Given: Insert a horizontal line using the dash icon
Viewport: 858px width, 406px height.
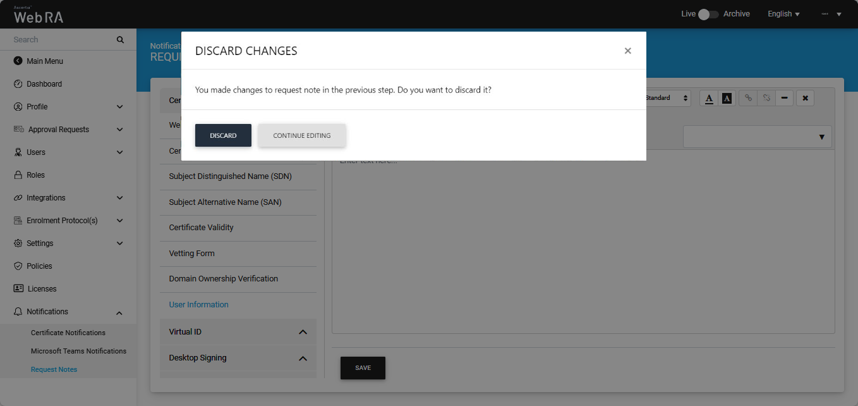Looking at the screenshot, I should [784, 98].
